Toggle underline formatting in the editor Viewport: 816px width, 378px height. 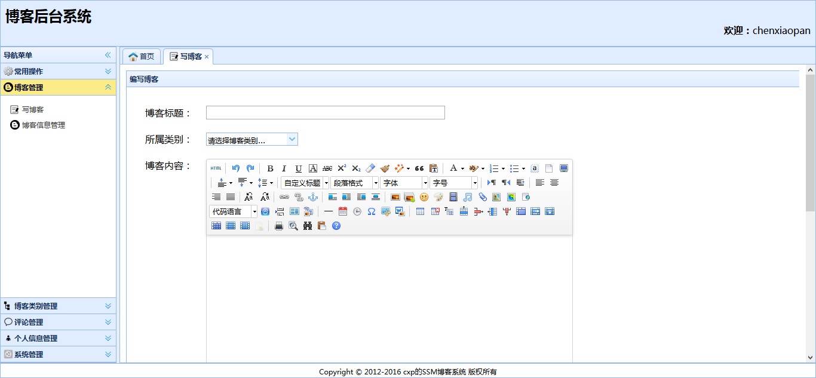pyautogui.click(x=298, y=168)
